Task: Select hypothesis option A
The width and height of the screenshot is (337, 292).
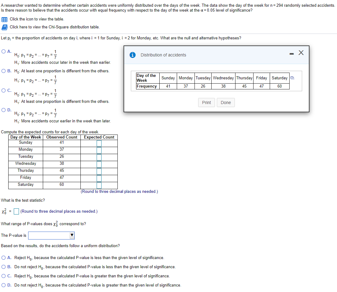Action: tap(3, 51)
